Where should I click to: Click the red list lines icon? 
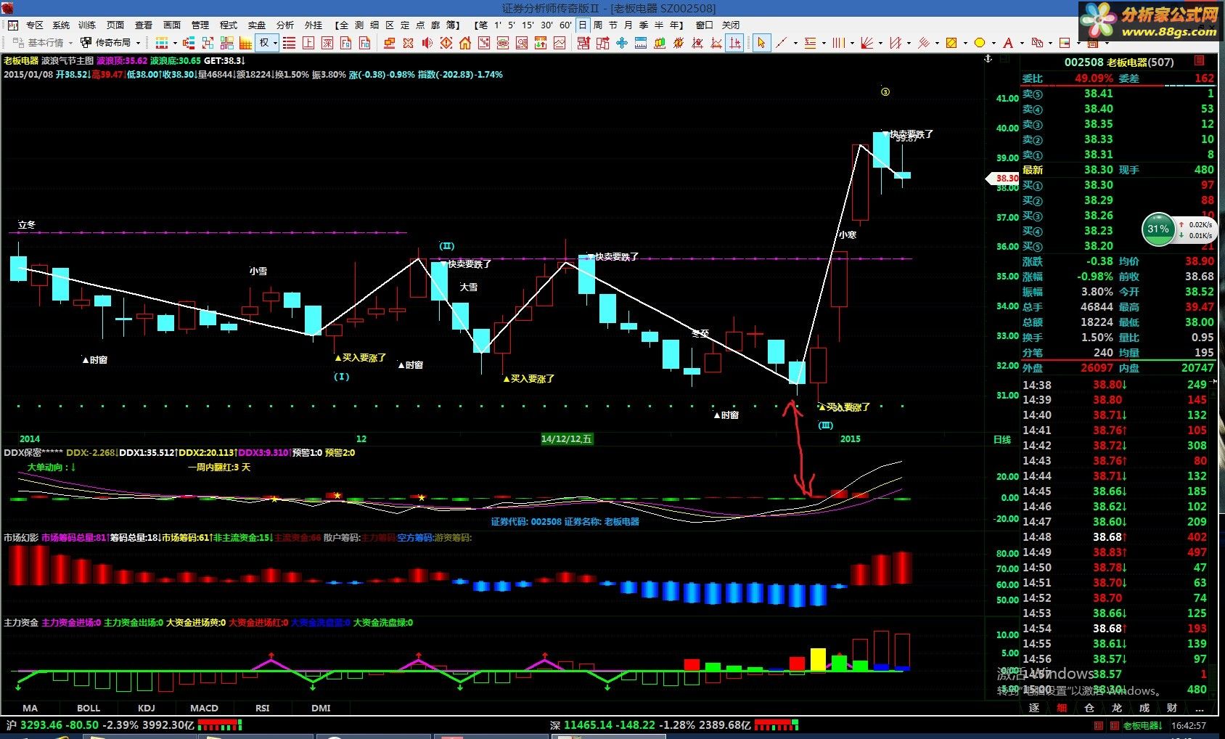[x=289, y=43]
